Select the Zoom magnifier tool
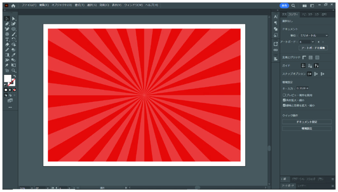The width and height of the screenshot is (338, 192). click(14, 70)
